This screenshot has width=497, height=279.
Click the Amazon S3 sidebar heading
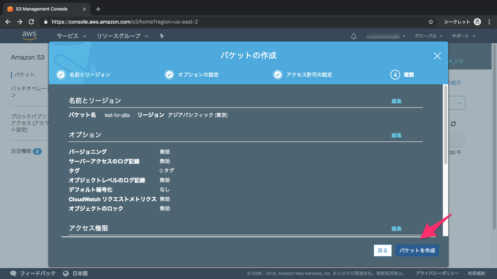click(x=28, y=57)
